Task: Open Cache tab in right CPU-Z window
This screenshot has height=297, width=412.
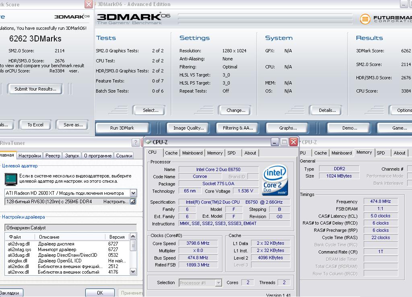Action: pos(321,153)
